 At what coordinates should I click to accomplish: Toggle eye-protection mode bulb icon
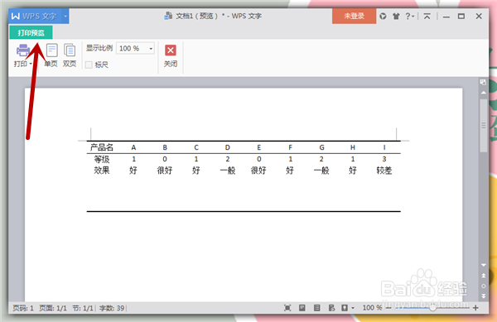[x=345, y=308]
